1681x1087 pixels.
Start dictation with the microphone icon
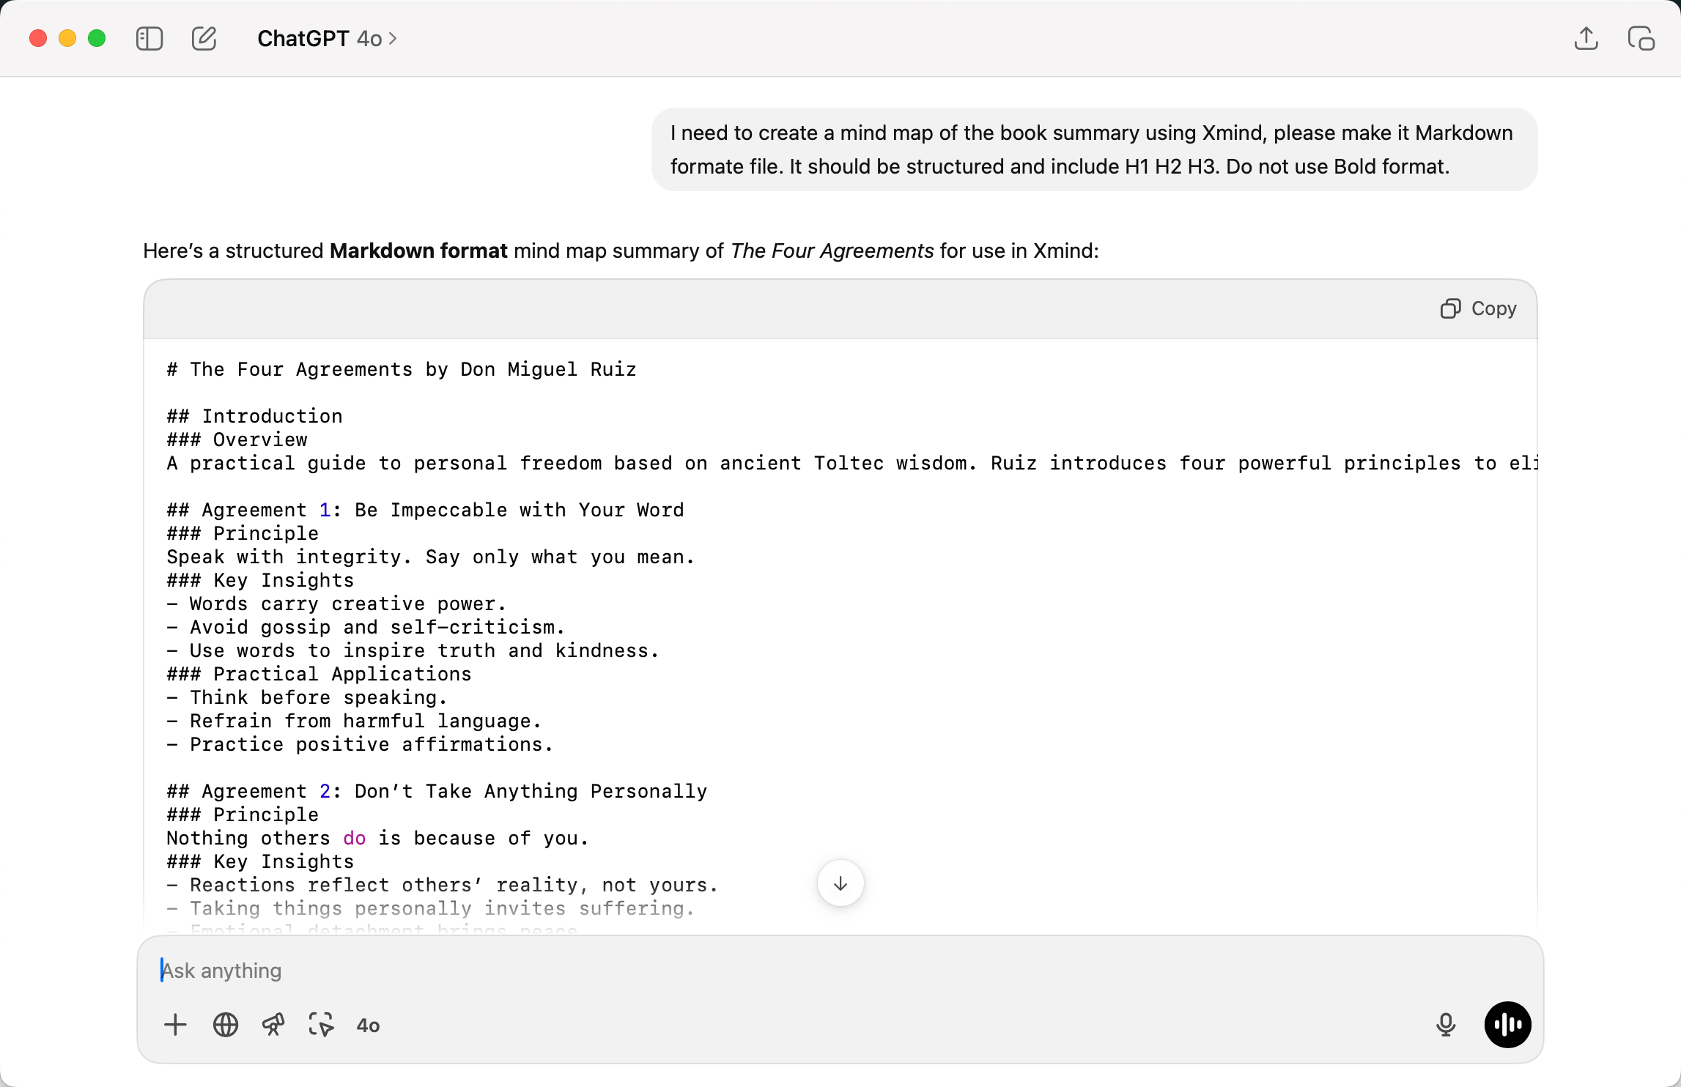point(1445,1025)
